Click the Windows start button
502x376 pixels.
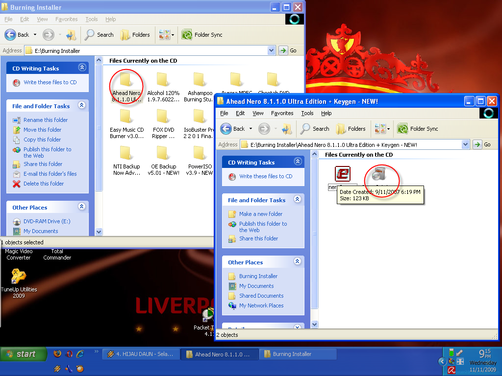pos(24,354)
